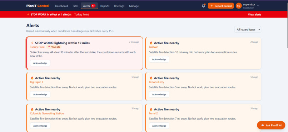Open the Sites tab
This screenshot has width=288, height=132.
(75, 6)
